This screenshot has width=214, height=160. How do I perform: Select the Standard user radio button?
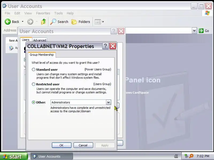click(x=33, y=70)
